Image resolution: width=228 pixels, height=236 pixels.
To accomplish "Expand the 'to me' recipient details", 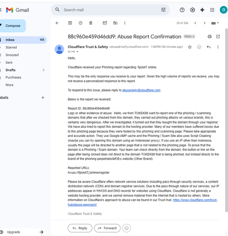I will click(77, 51).
